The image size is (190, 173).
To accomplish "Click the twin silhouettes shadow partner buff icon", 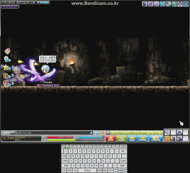I will (157, 4).
